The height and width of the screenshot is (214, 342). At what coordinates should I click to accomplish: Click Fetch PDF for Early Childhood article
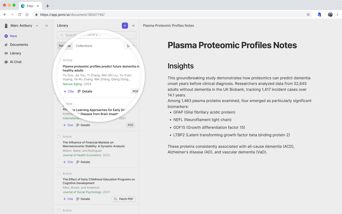[123, 199]
